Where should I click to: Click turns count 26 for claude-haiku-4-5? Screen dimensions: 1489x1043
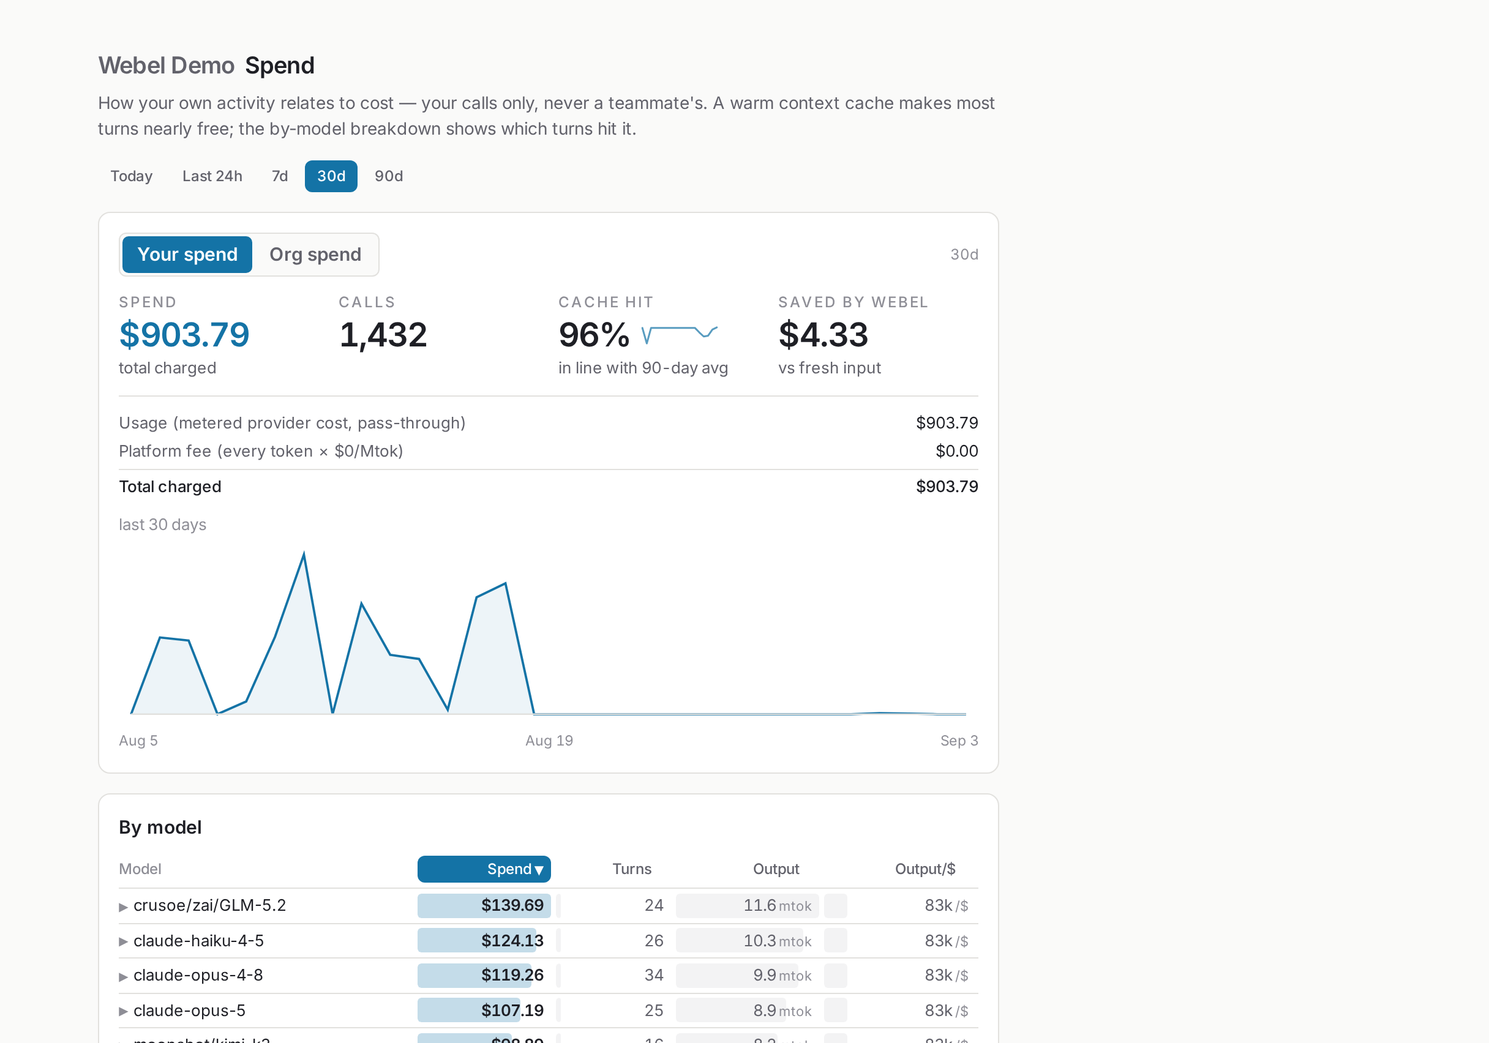click(654, 941)
